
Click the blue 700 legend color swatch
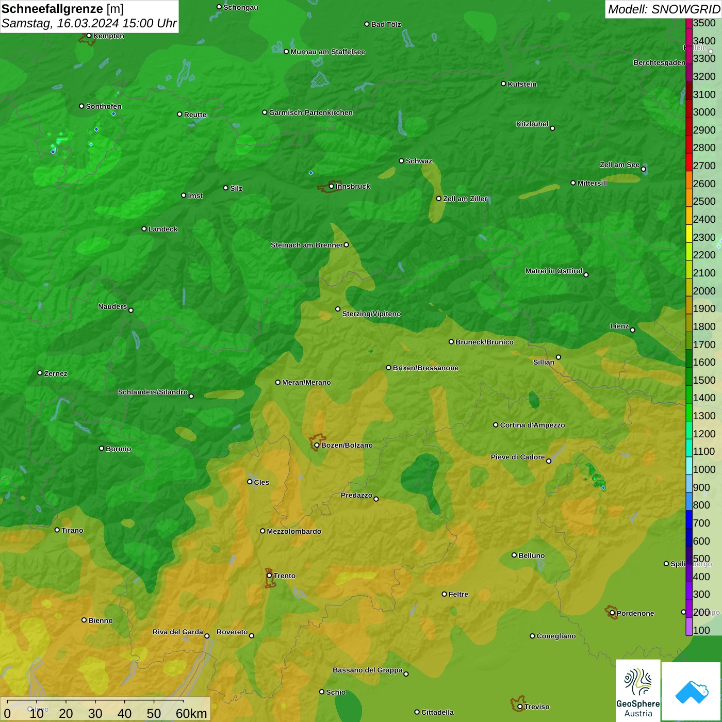[x=689, y=519]
